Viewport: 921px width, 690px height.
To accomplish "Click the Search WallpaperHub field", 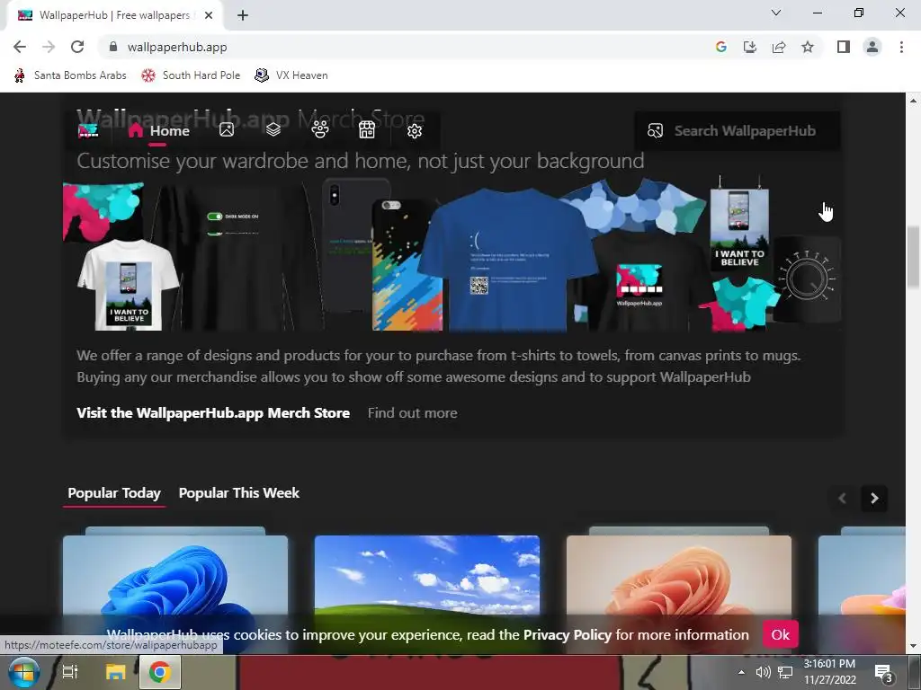I will click(x=738, y=131).
